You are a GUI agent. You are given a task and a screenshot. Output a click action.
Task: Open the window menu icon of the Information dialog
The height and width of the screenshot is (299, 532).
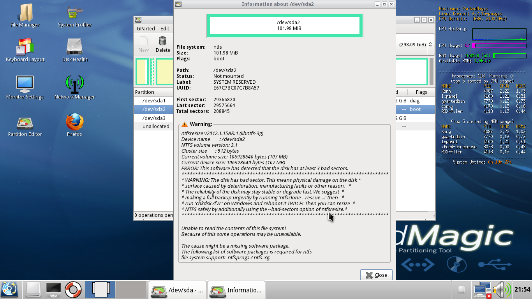(178, 4)
